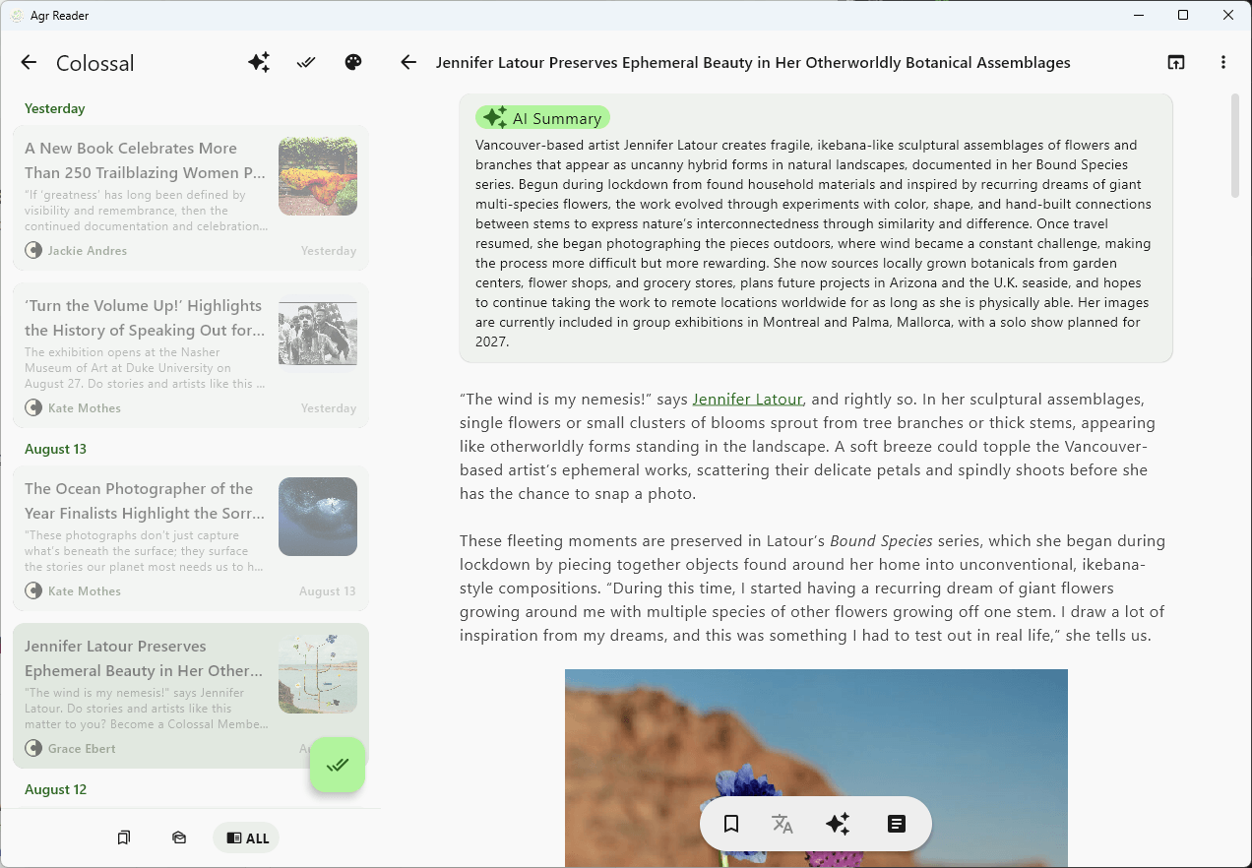Click the black-and-white protest photo thumbnail
This screenshot has width=1252, height=868.
coord(318,334)
